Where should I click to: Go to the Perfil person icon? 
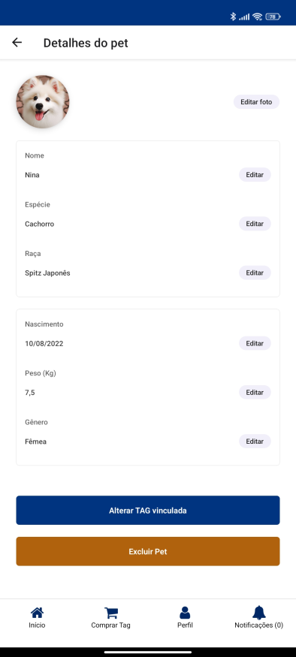(x=185, y=613)
